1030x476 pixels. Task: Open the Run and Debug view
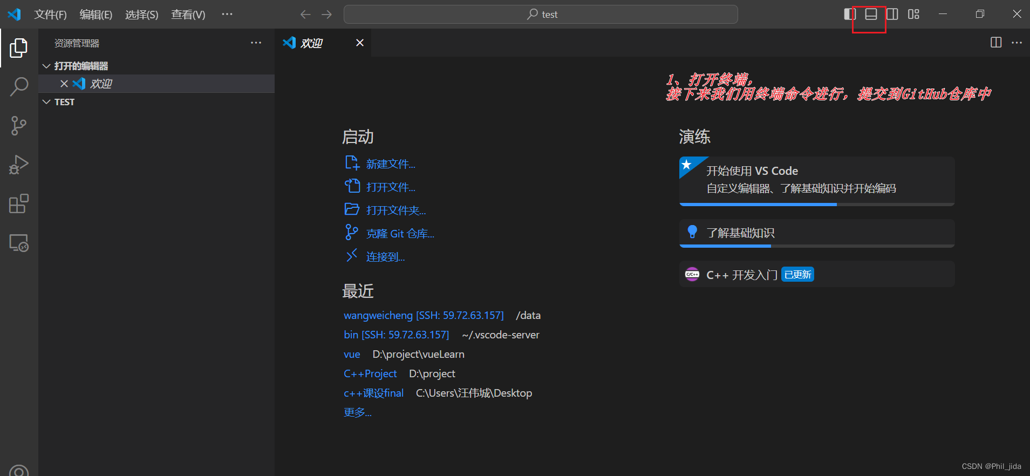[19, 165]
